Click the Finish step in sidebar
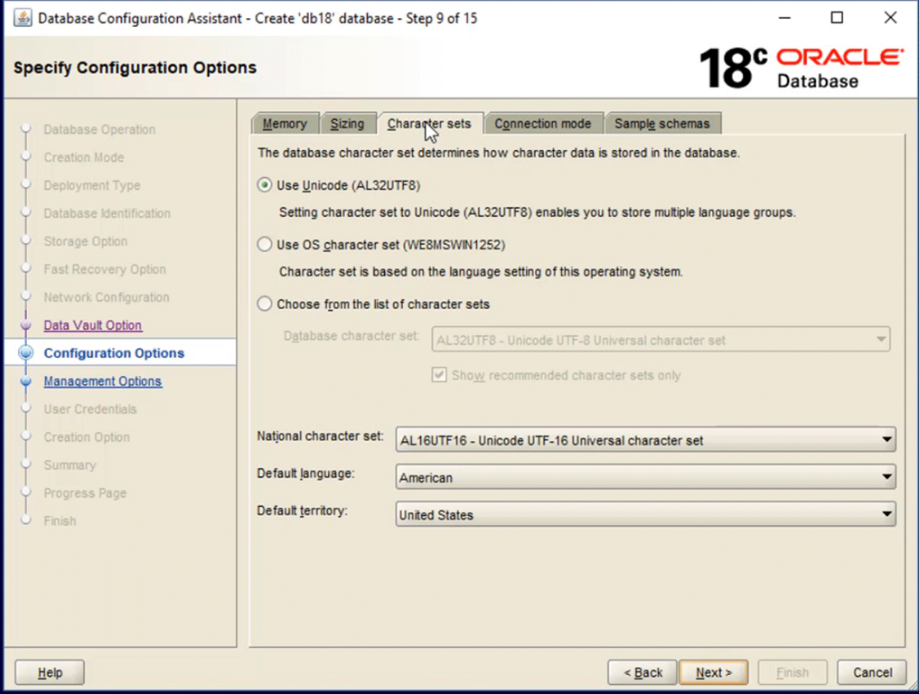The width and height of the screenshot is (919, 694). click(x=60, y=520)
